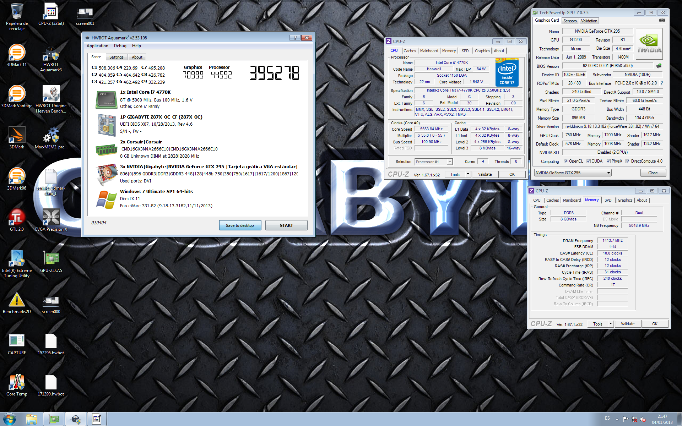Screen dimensions: 682x426
Task: Click the total score 395278 display
Action: click(274, 73)
